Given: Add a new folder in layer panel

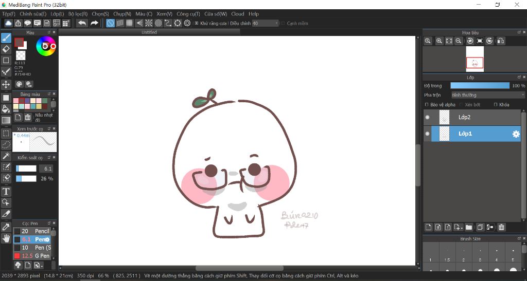Looking at the screenshot, I should [x=469, y=227].
